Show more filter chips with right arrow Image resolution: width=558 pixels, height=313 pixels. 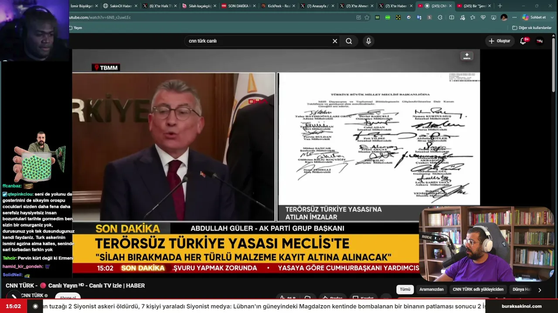click(540, 290)
